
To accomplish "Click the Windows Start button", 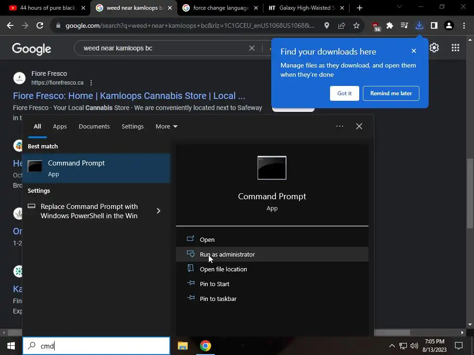I will coord(11,346).
